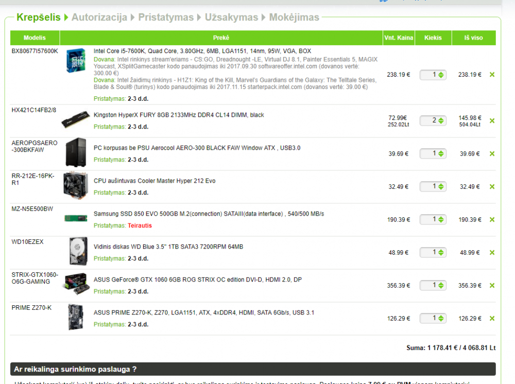Adjust quantity stepper for Intel Core i5-7600K
This screenshot has width=515, height=384.
(441, 75)
